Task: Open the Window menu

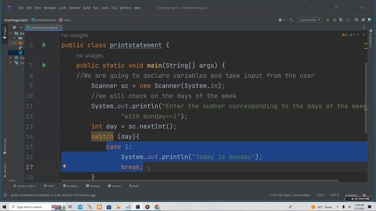Action: point(125,8)
